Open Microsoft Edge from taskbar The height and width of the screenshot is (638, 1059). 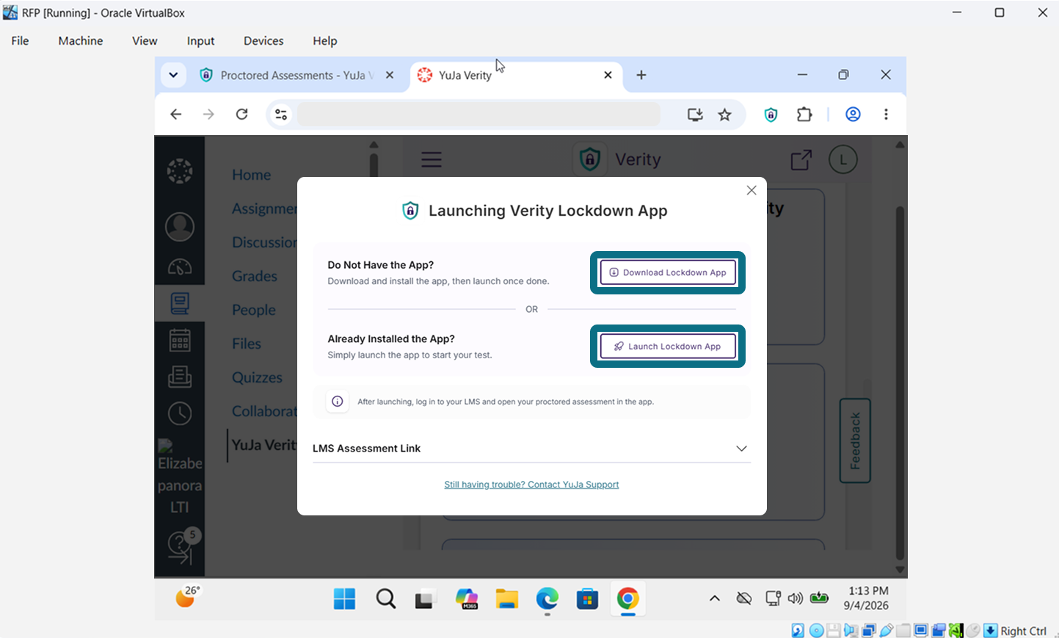tap(547, 599)
